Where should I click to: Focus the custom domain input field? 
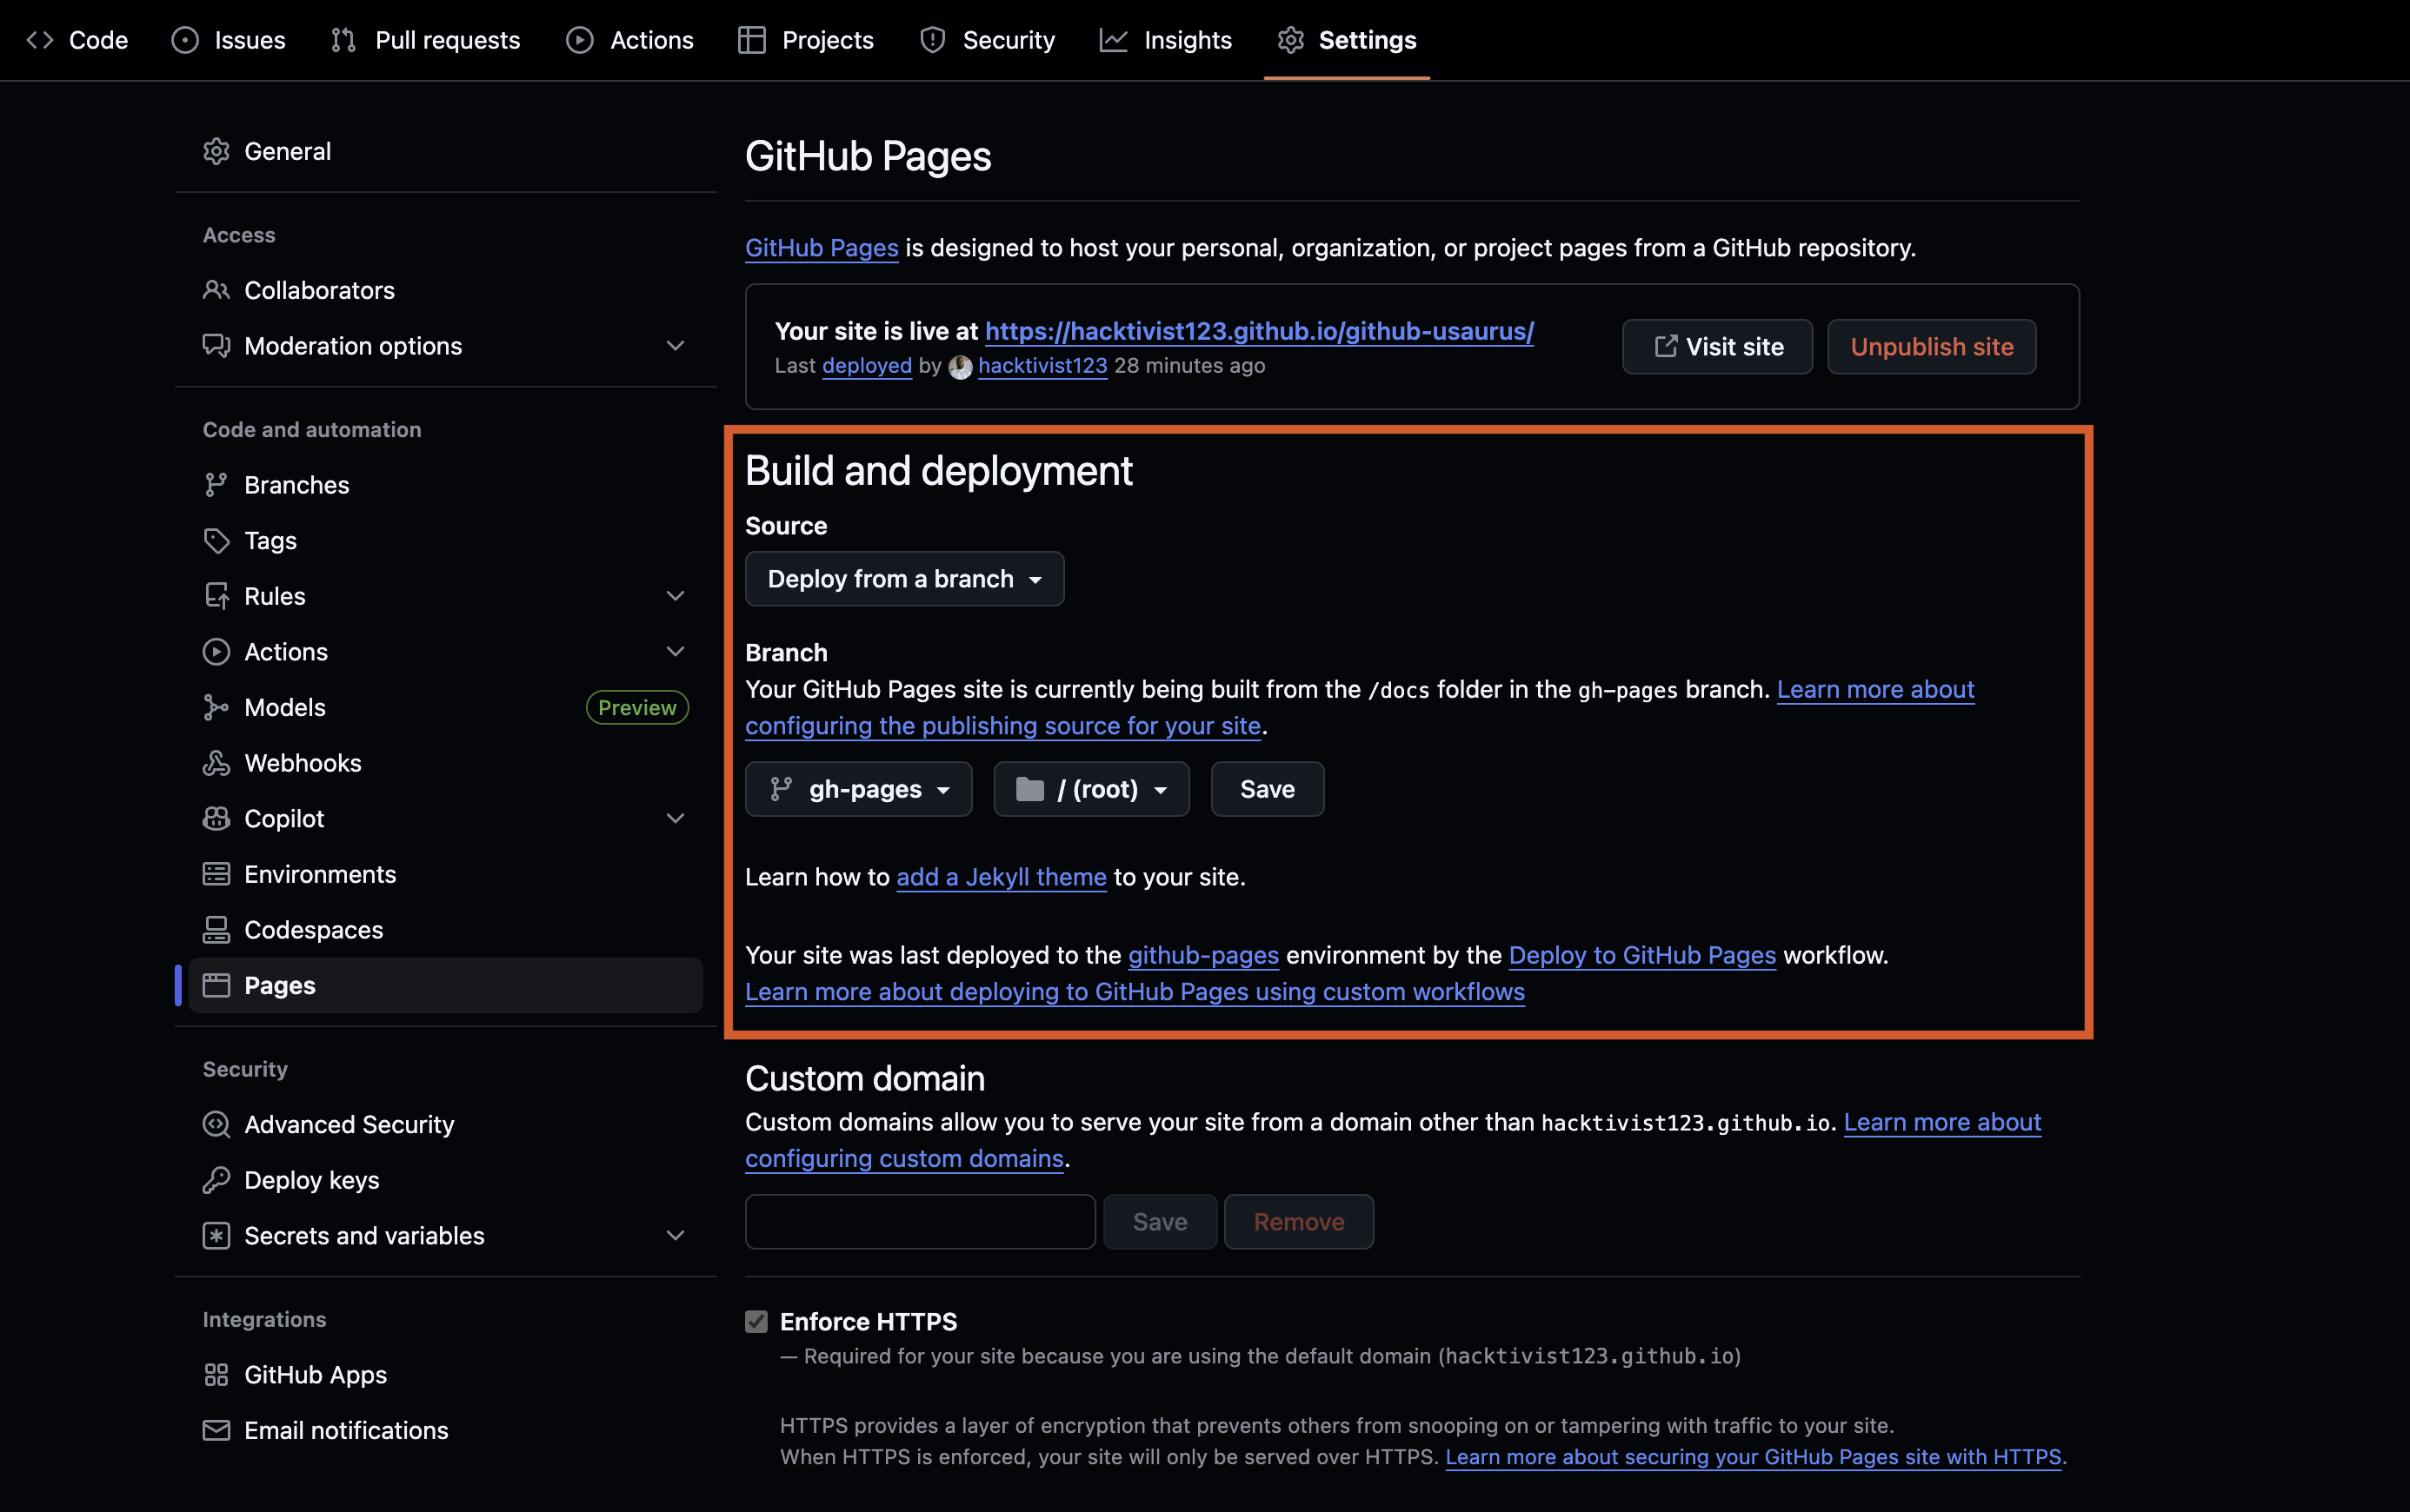pos(921,1222)
